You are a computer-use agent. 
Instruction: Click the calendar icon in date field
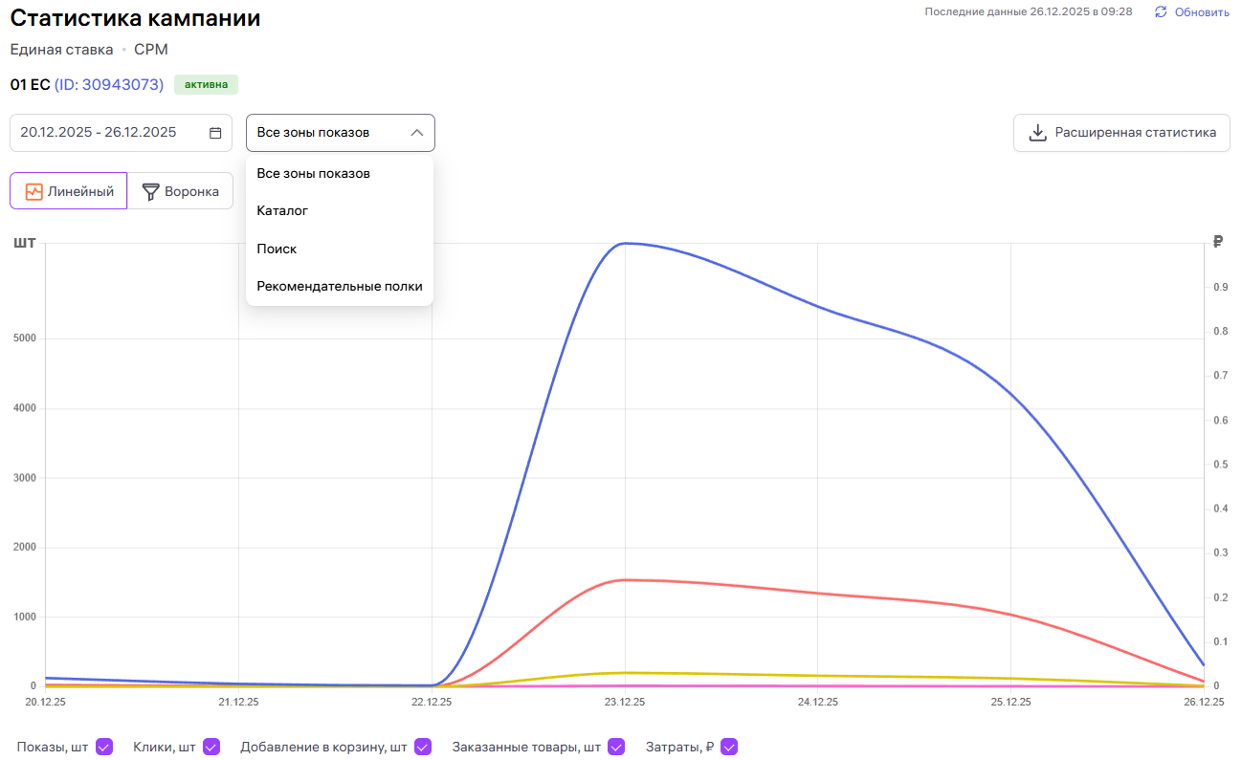(215, 133)
